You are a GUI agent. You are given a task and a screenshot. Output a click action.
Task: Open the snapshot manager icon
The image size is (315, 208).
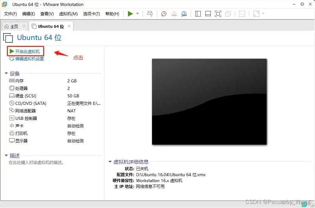point(184,14)
